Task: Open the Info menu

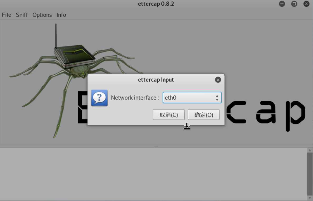Action: pos(61,15)
